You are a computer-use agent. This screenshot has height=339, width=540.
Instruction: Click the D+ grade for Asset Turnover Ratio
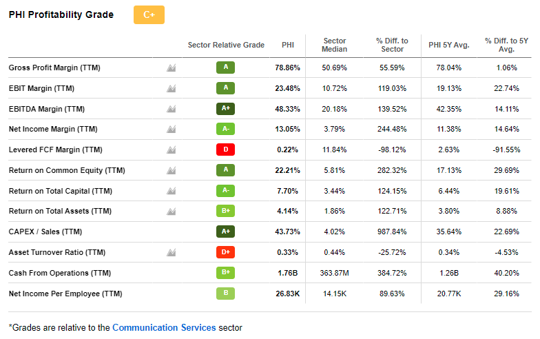(225, 252)
